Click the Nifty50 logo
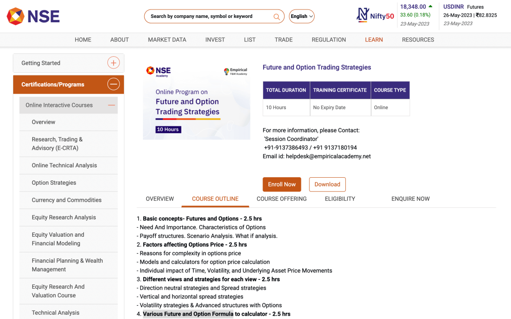The width and height of the screenshot is (511, 319). click(x=375, y=15)
